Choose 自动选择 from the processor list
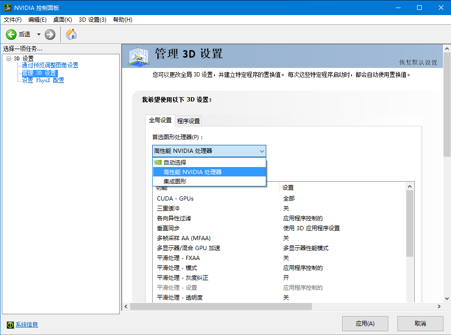This screenshot has height=335, width=451. tap(209, 162)
